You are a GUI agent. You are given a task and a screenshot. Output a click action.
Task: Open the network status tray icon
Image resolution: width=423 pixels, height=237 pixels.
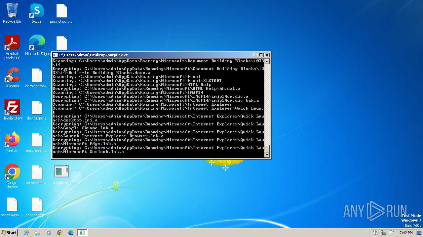point(384,233)
